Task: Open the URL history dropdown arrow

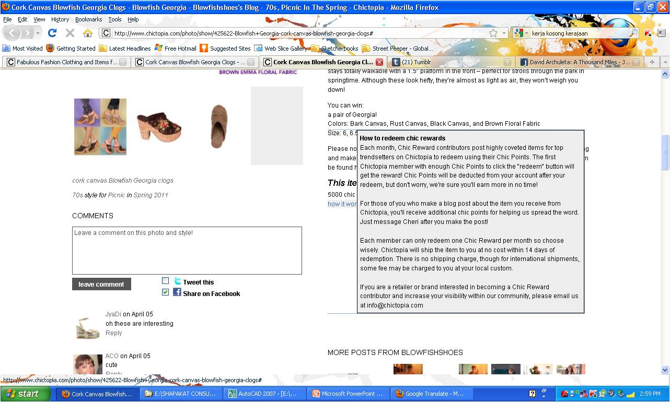Action: coord(504,33)
